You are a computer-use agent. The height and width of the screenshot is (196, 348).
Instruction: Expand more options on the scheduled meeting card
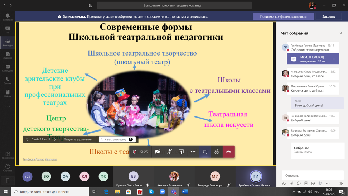[x=333, y=59]
